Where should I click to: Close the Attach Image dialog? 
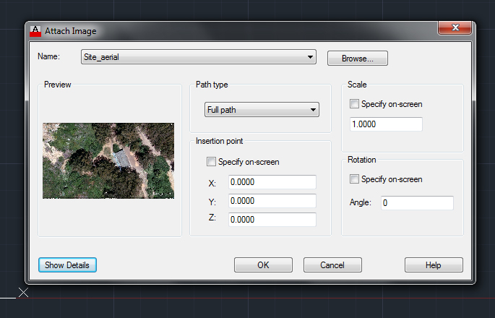tap(455, 27)
